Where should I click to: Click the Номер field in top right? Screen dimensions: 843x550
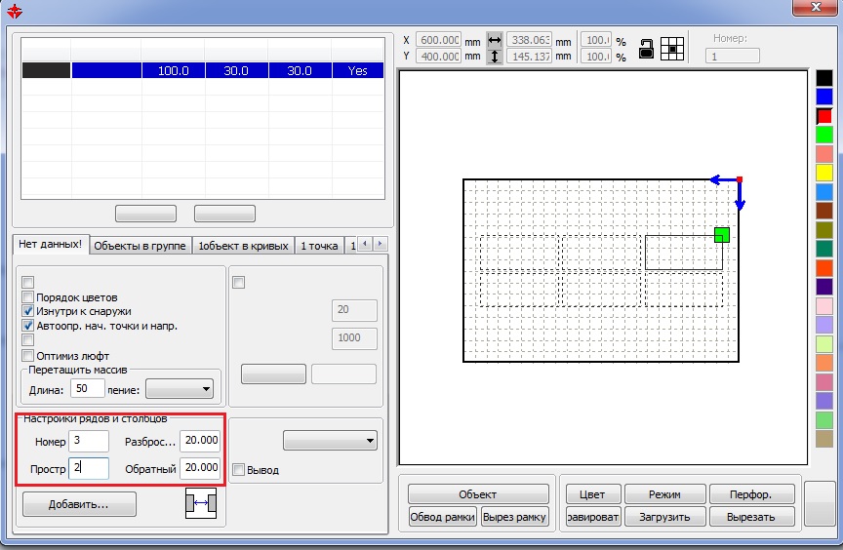point(732,56)
